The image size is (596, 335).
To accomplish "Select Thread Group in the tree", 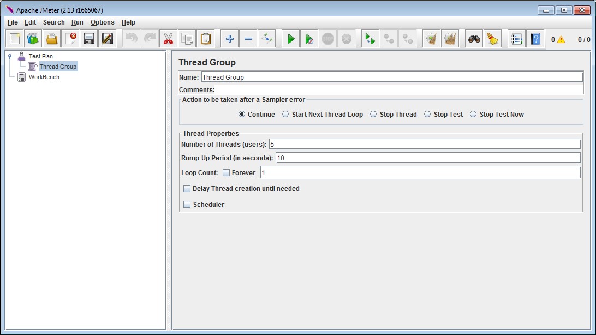I will pos(58,67).
